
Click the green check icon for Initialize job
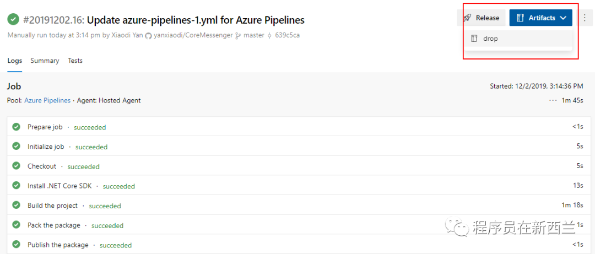pyautogui.click(x=16, y=147)
